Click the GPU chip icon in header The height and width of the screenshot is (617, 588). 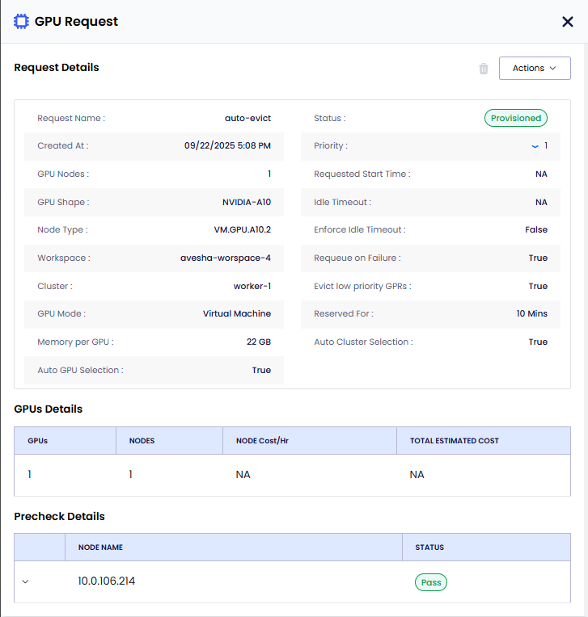pyautogui.click(x=22, y=22)
